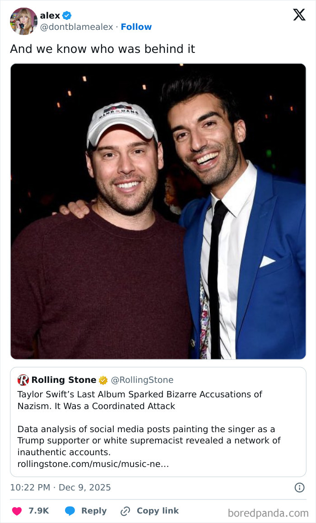The width and height of the screenshot is (316, 523).
Task: Select the display name alex
Action: click(51, 15)
